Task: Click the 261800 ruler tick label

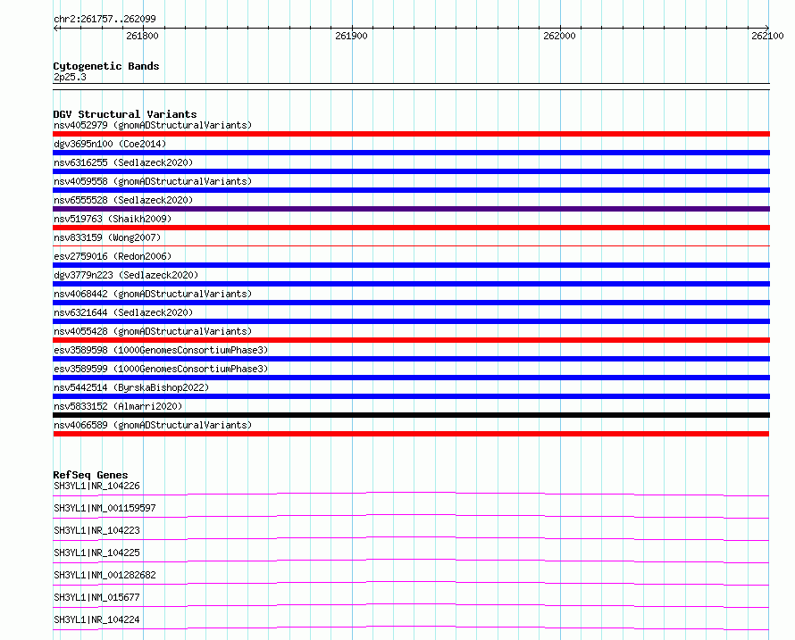Action: (142, 36)
